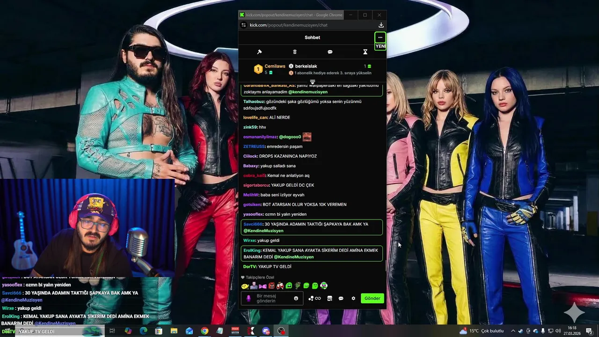
Task: Click the channel points infinity icon
Action: pyautogui.click(x=314, y=298)
